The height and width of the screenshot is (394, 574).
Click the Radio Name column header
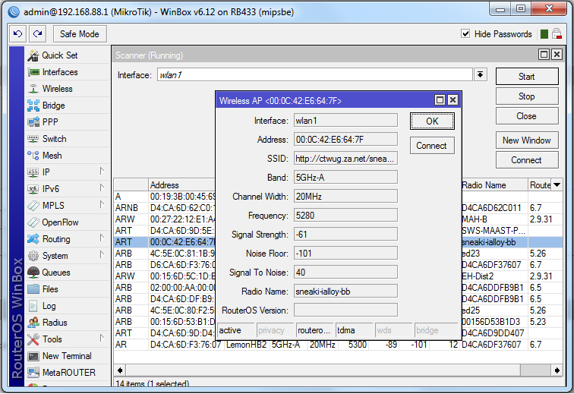(494, 185)
